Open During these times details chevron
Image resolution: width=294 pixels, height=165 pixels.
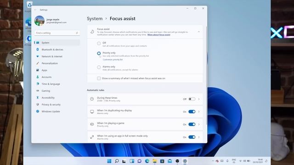coord(199,99)
